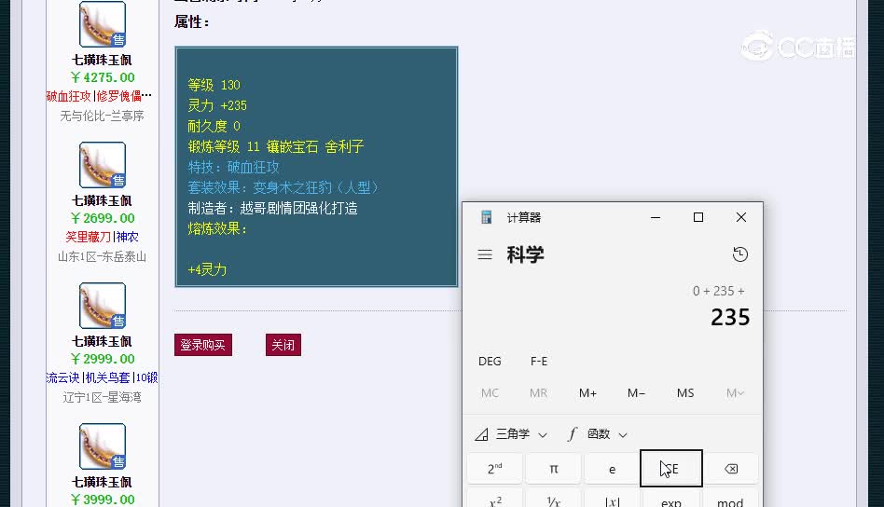Click the CE clear entry key

670,468
